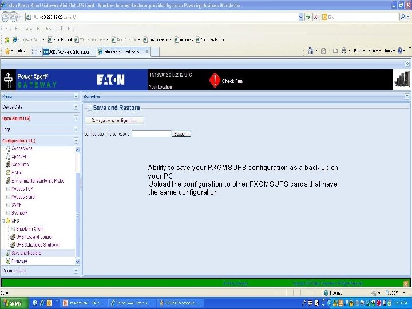Click the IE Help question-mark icon
This screenshot has height=309, width=412.
coord(400,51)
